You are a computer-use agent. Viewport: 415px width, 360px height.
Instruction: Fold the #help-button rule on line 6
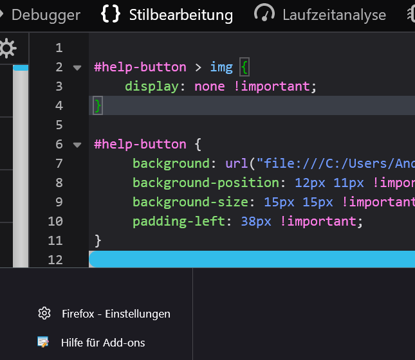pyautogui.click(x=78, y=145)
